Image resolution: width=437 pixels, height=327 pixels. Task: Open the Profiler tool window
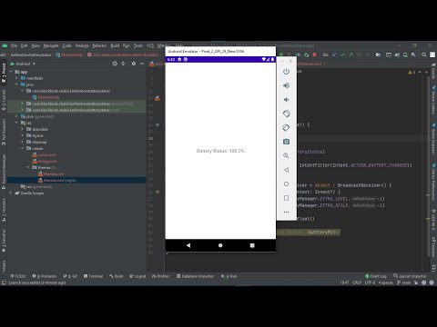click(x=161, y=276)
